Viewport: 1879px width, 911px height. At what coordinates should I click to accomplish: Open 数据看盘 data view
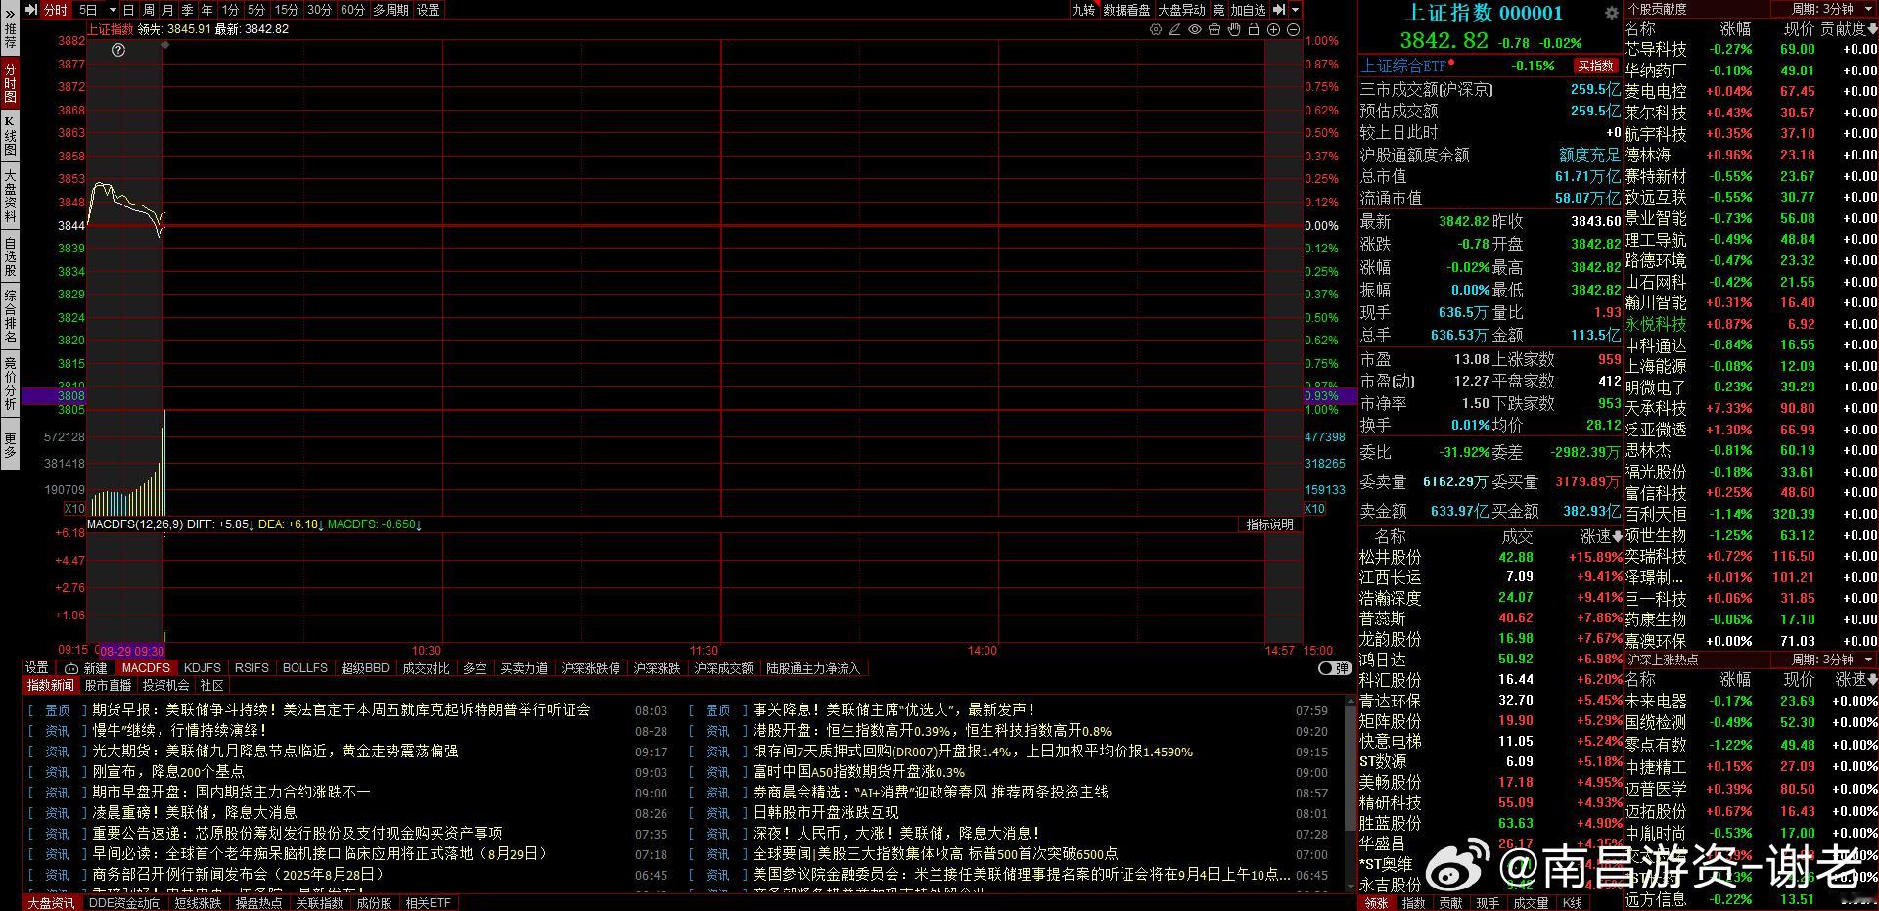[1126, 10]
